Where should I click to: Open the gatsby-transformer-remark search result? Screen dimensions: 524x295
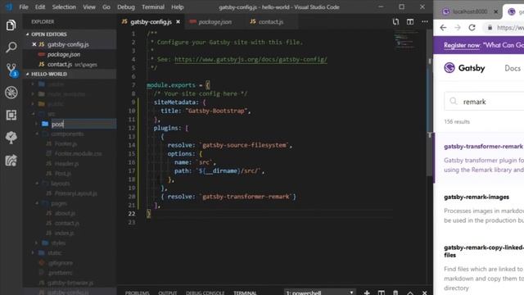point(483,147)
